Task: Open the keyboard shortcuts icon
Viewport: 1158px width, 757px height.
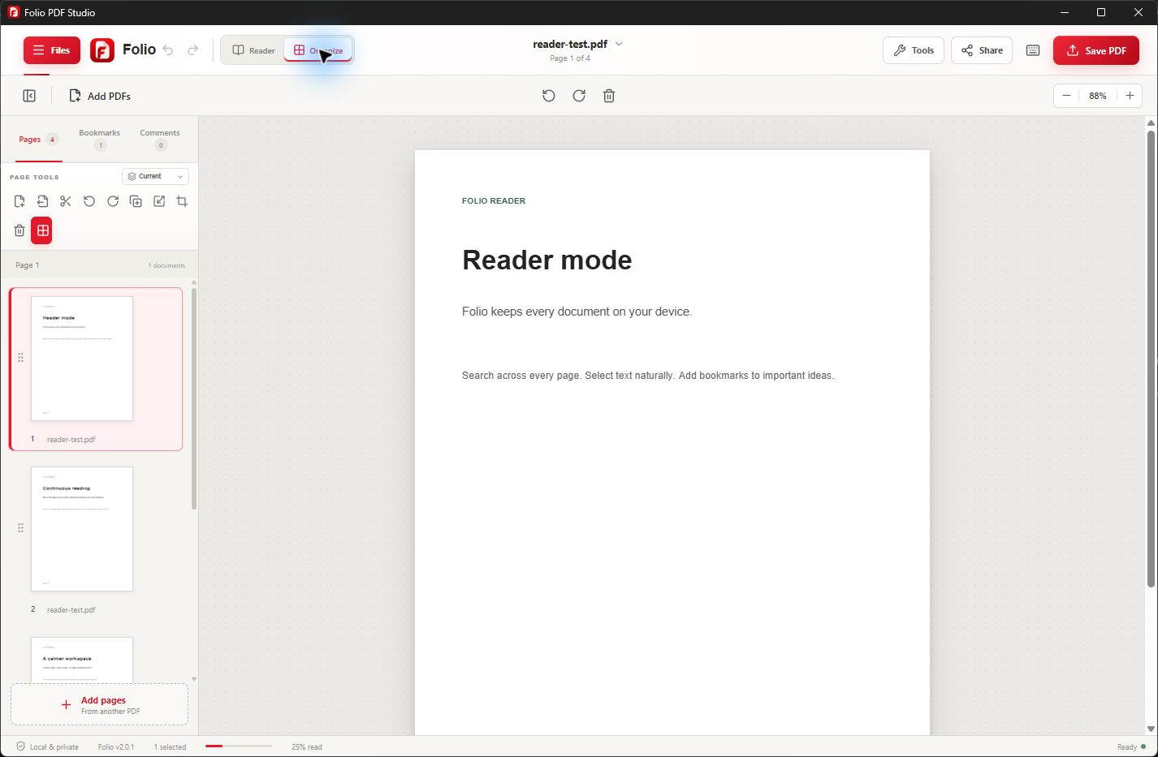Action: [x=1033, y=50]
